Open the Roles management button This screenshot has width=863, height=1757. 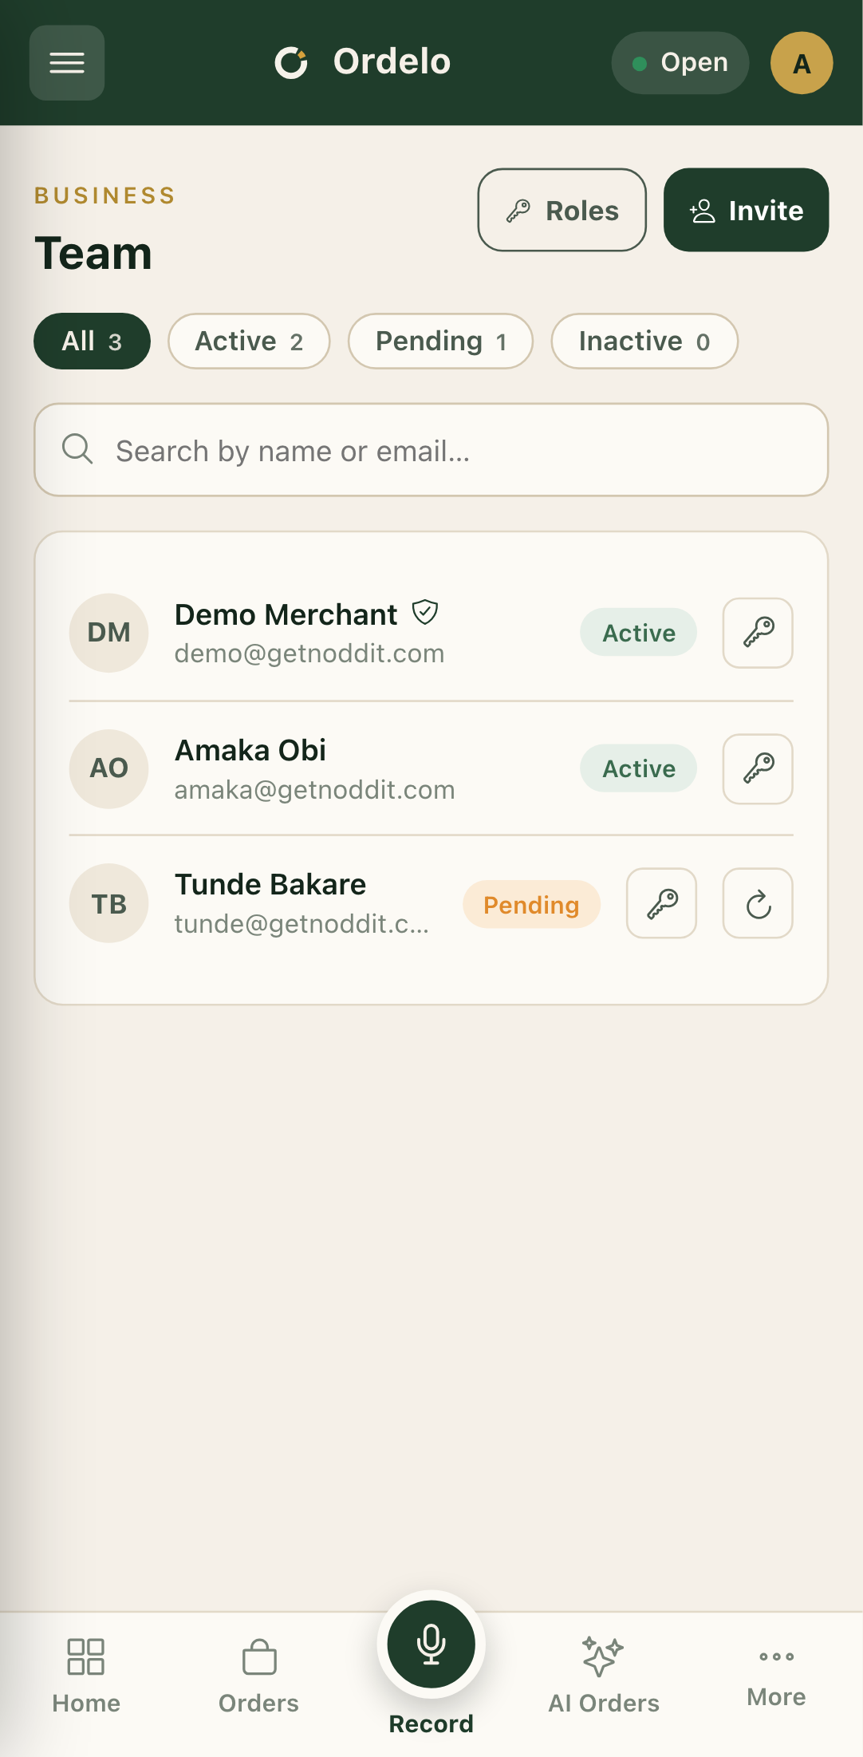pyautogui.click(x=562, y=210)
